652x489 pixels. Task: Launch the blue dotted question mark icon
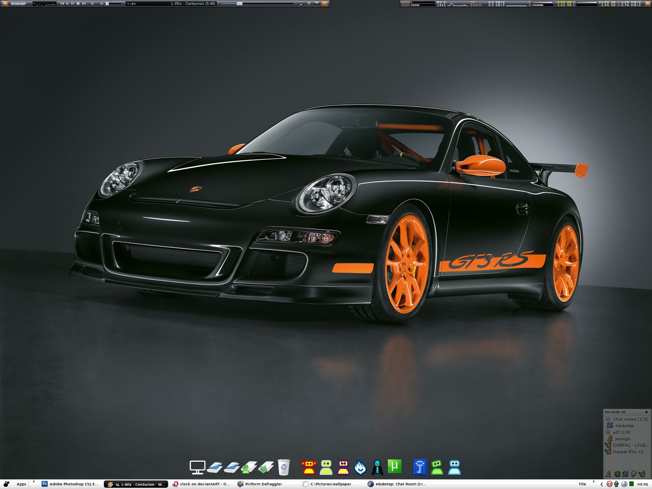point(420,467)
